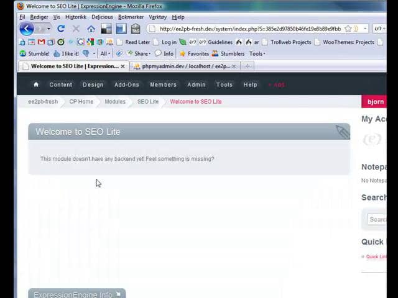Viewport: 398px width, 298px height.
Task: Go to SEO Lite breadcrumb
Action: 148,102
